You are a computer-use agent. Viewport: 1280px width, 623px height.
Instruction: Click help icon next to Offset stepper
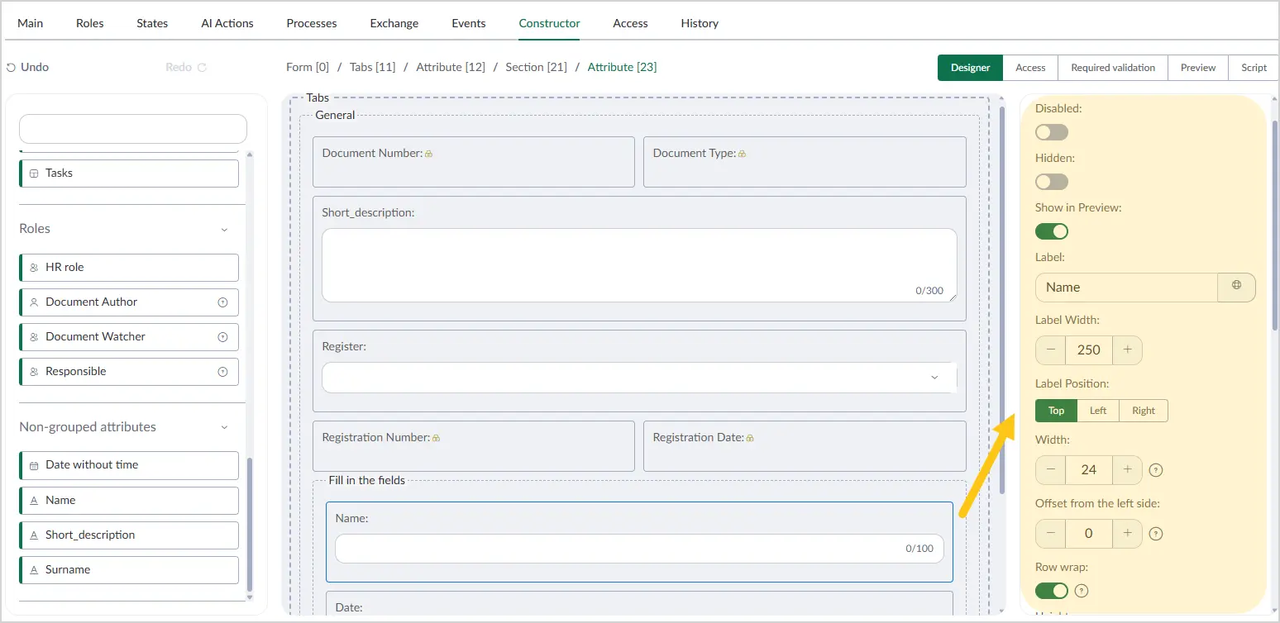pyautogui.click(x=1156, y=534)
